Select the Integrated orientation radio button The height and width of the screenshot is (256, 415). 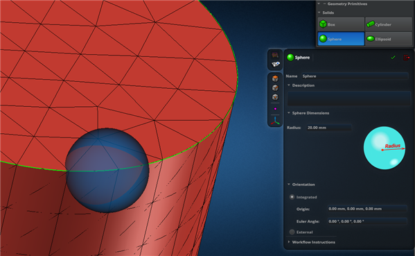pyautogui.click(x=292, y=197)
